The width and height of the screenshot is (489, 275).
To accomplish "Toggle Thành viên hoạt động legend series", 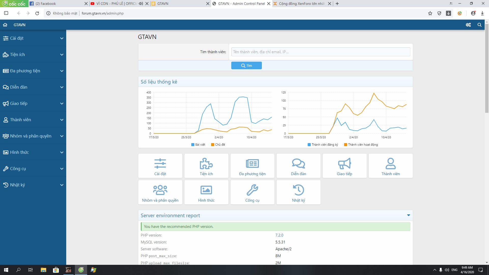I will (361, 145).
